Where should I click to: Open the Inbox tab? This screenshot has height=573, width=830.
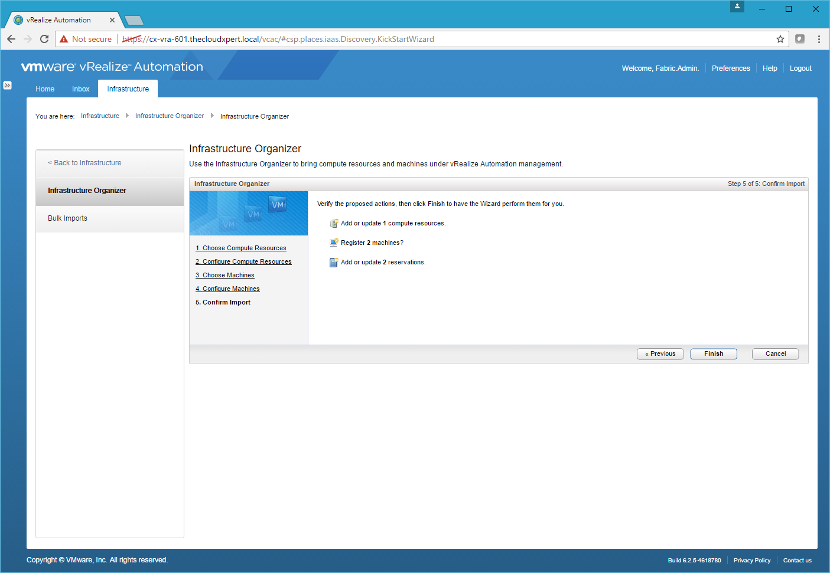pos(81,89)
